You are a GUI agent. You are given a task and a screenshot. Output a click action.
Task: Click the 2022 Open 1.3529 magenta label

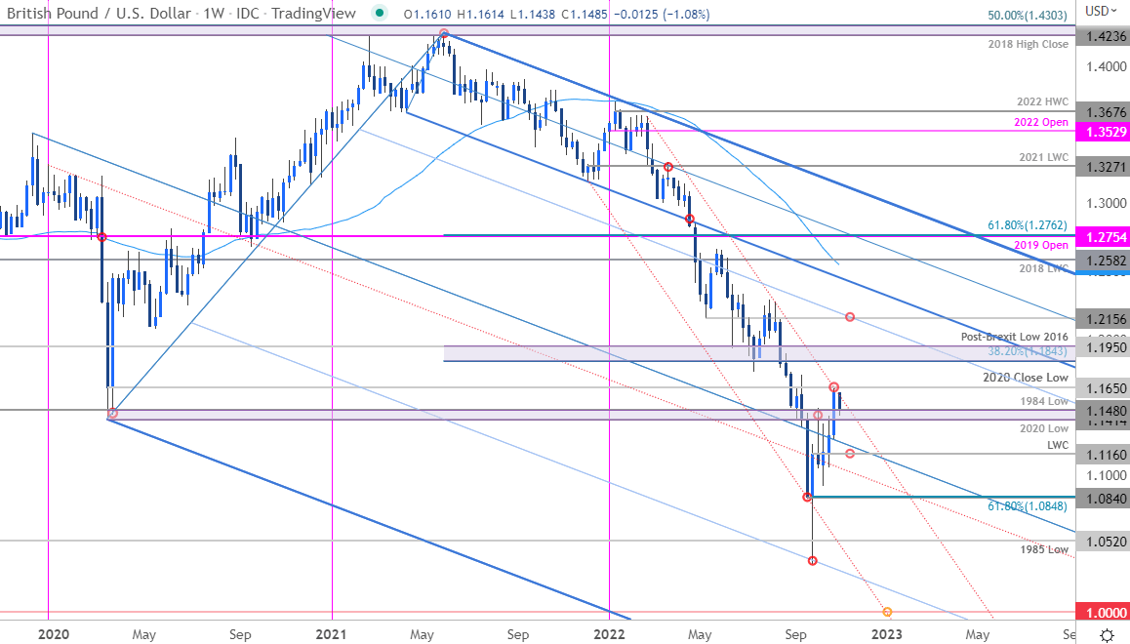pos(1103,131)
